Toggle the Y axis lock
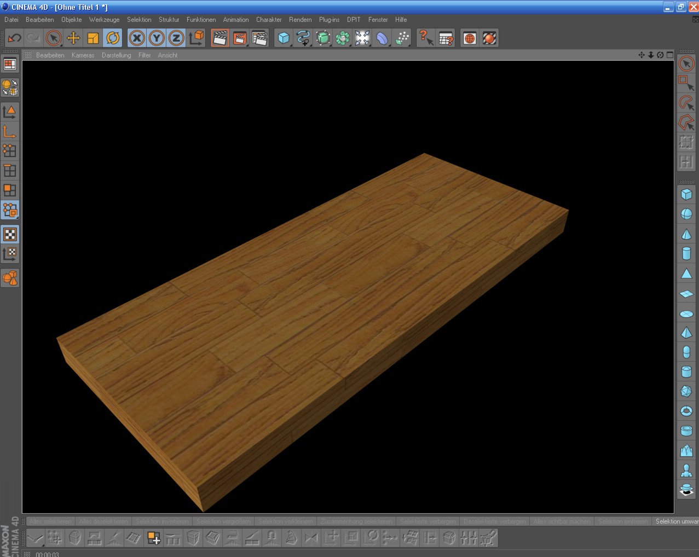 pos(157,38)
